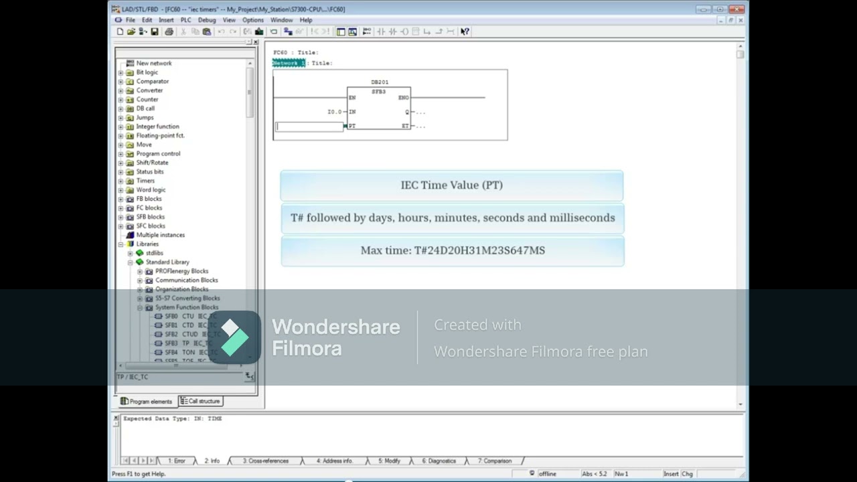Expand the Counter folder
857x482 pixels.
pyautogui.click(x=121, y=100)
